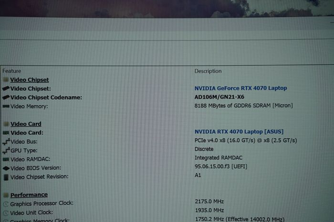Click the Video Chipset section icon

pos(6,80)
